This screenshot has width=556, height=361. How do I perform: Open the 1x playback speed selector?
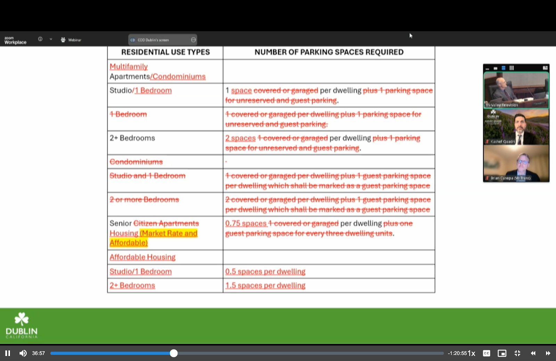point(472,353)
